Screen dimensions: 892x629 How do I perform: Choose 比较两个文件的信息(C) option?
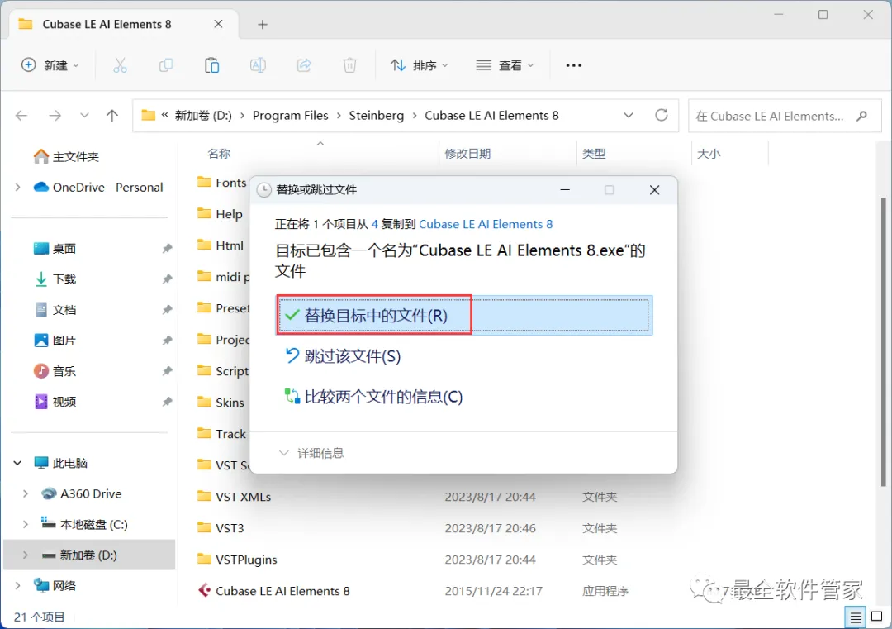[374, 397]
